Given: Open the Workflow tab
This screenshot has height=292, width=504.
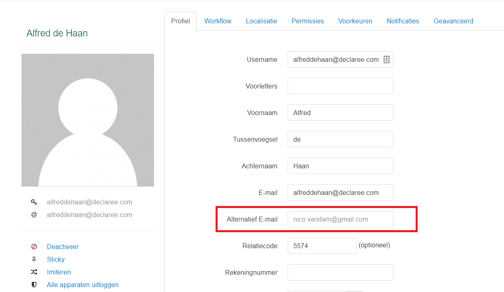Looking at the screenshot, I should point(218,21).
